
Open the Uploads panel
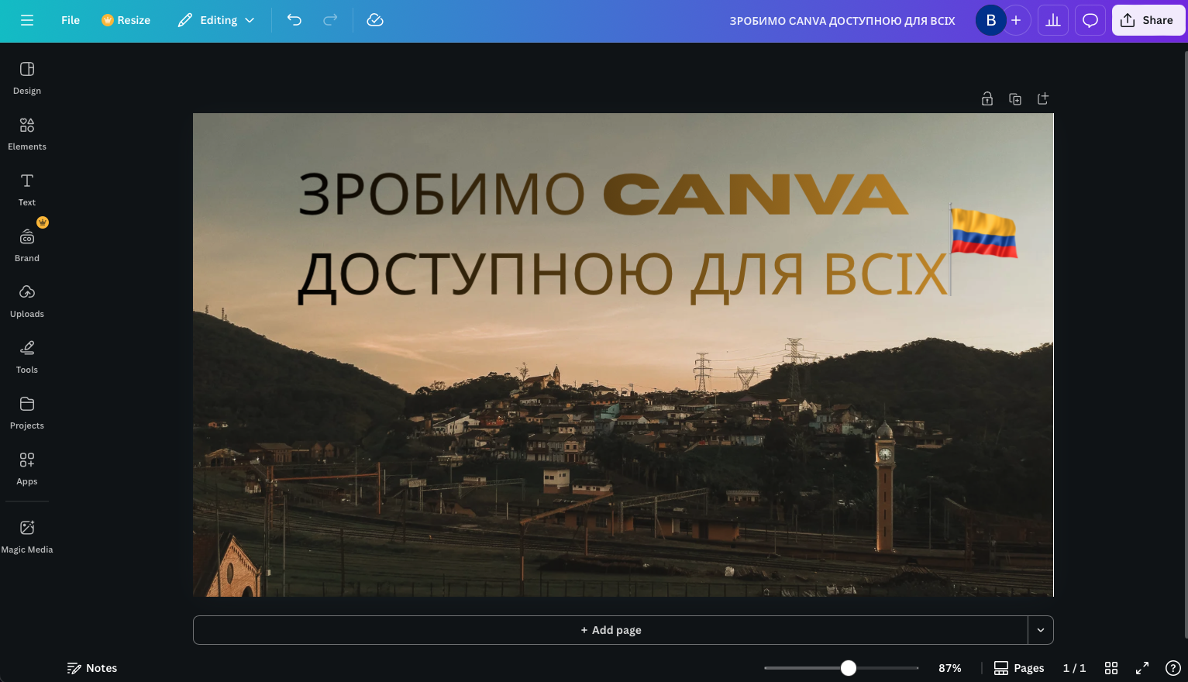(x=27, y=301)
